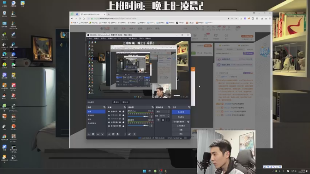
Task: Open the desktop audio channel three-dot options
Action: tap(152, 125)
